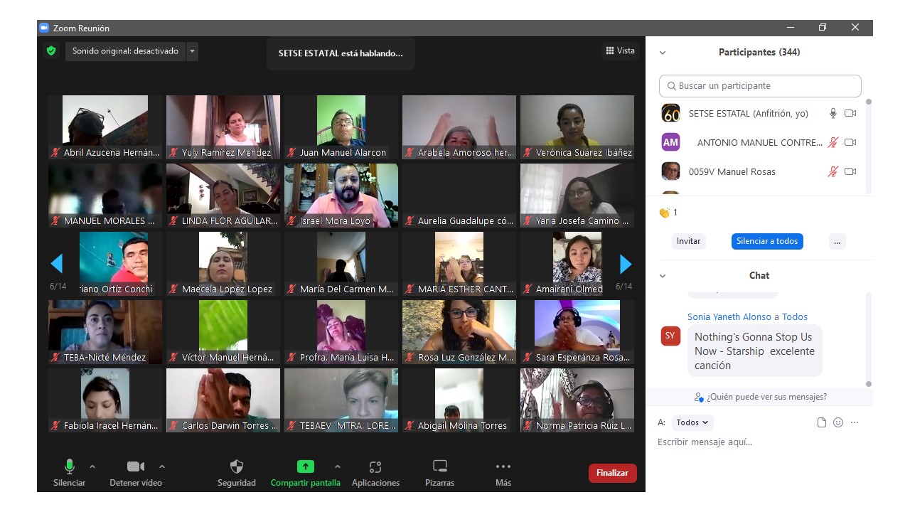This screenshot has width=910, height=512.
Task: Click sender name Sonia Yaneth Alonso
Action: coord(729,317)
